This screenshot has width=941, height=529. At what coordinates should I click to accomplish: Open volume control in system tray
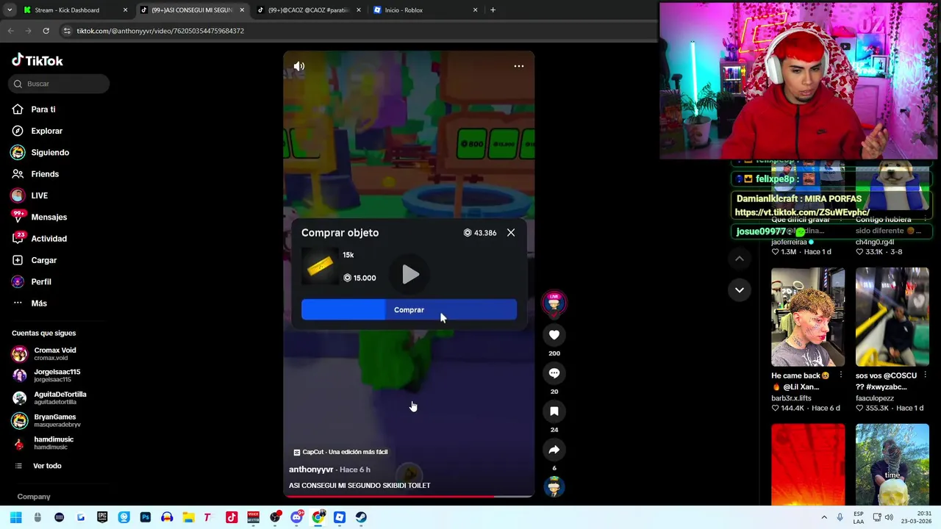click(888, 517)
